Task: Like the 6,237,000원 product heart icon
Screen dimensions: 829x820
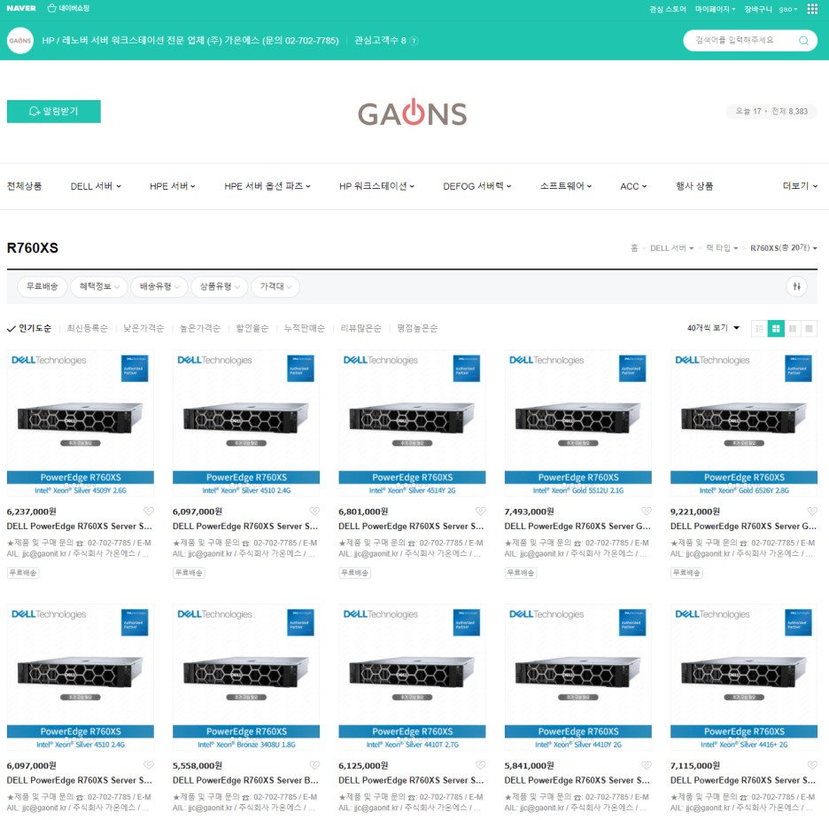Action: [x=149, y=511]
